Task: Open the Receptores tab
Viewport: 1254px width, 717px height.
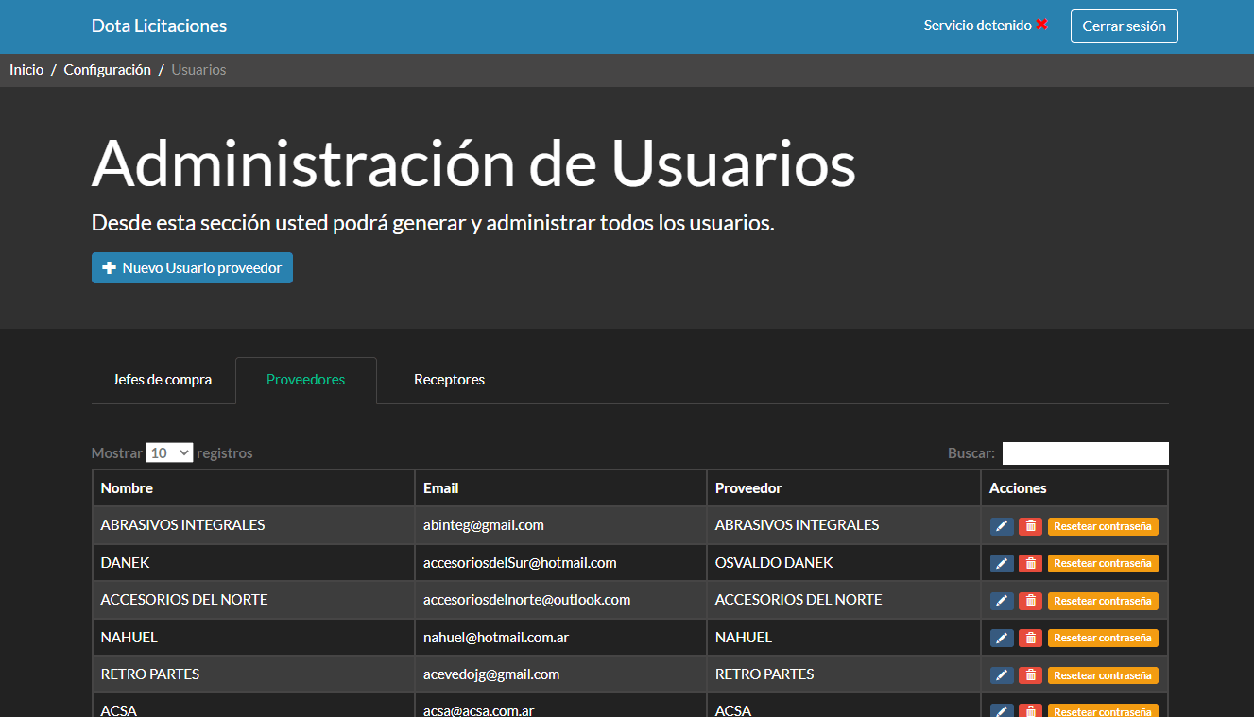Action: (449, 380)
